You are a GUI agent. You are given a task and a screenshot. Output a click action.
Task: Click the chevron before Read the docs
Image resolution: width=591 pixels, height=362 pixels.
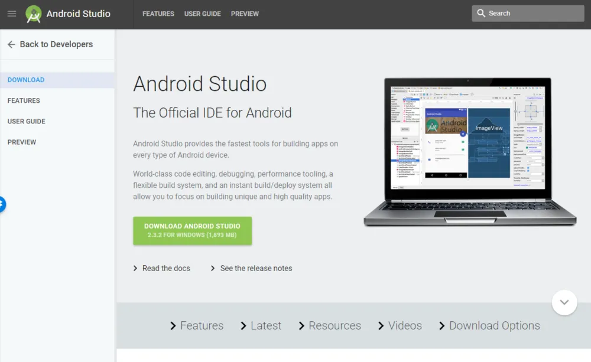[x=135, y=268]
